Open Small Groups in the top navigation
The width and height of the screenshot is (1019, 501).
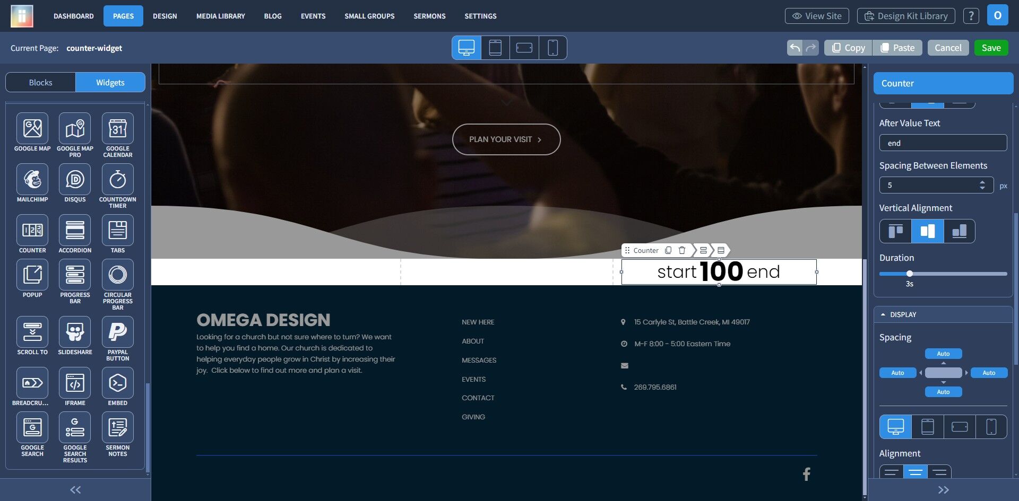(370, 16)
